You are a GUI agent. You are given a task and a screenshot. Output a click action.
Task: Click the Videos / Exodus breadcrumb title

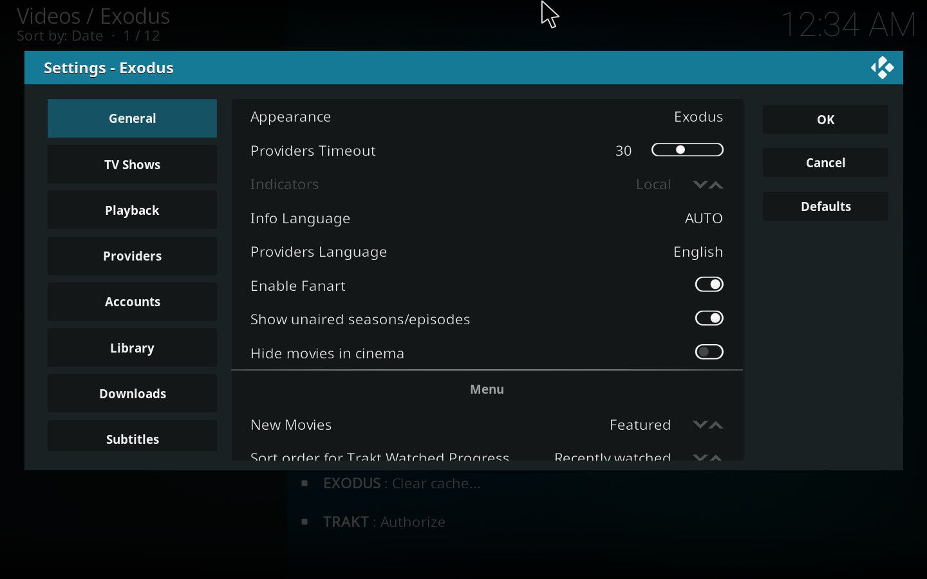click(x=93, y=15)
